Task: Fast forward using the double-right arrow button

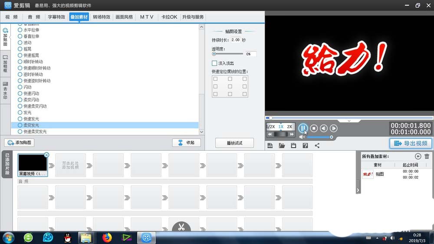Action: coord(292,134)
